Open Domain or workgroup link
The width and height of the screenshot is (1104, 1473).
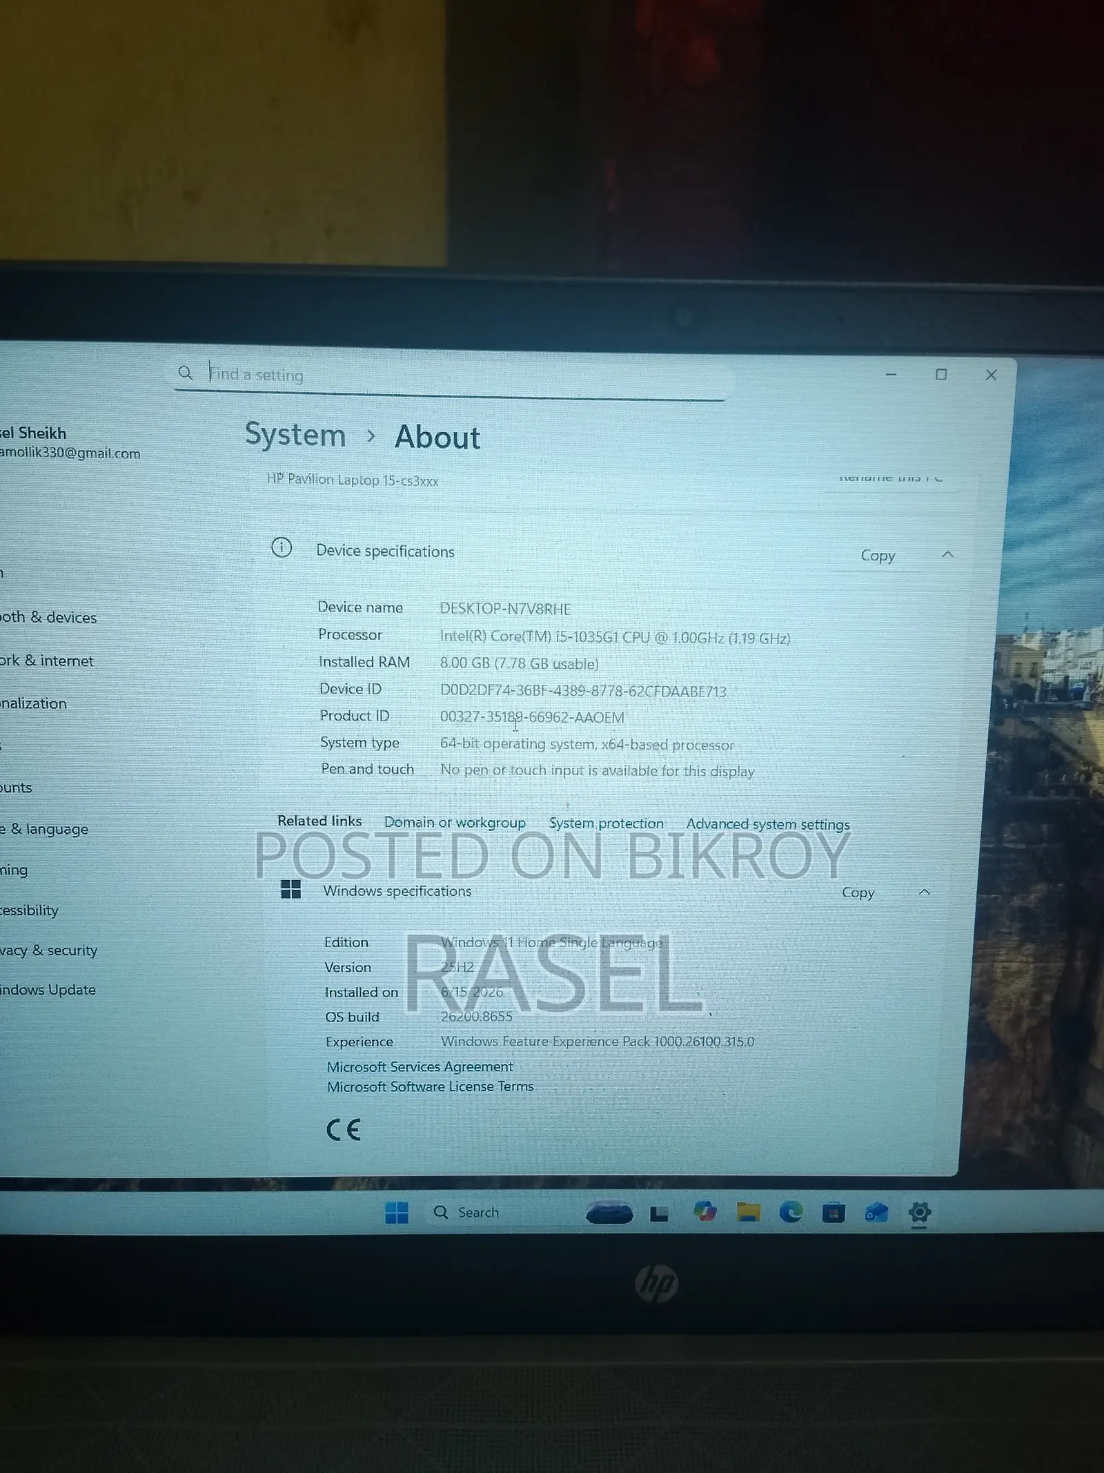[455, 823]
